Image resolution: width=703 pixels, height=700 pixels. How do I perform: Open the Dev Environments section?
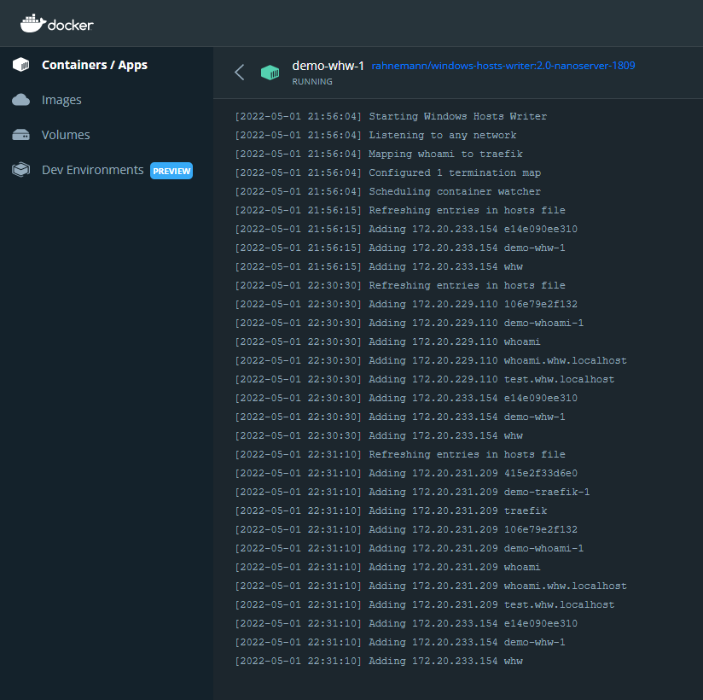pos(92,170)
